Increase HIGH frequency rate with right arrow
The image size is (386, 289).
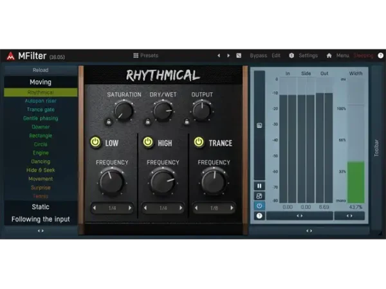tap(181, 208)
